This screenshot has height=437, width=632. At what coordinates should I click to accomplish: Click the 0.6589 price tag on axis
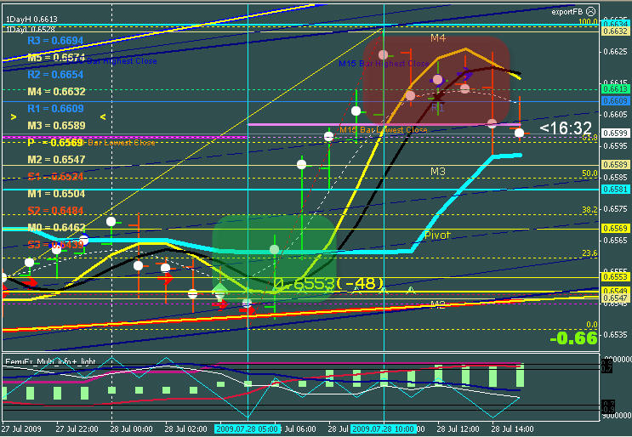pyautogui.click(x=615, y=164)
